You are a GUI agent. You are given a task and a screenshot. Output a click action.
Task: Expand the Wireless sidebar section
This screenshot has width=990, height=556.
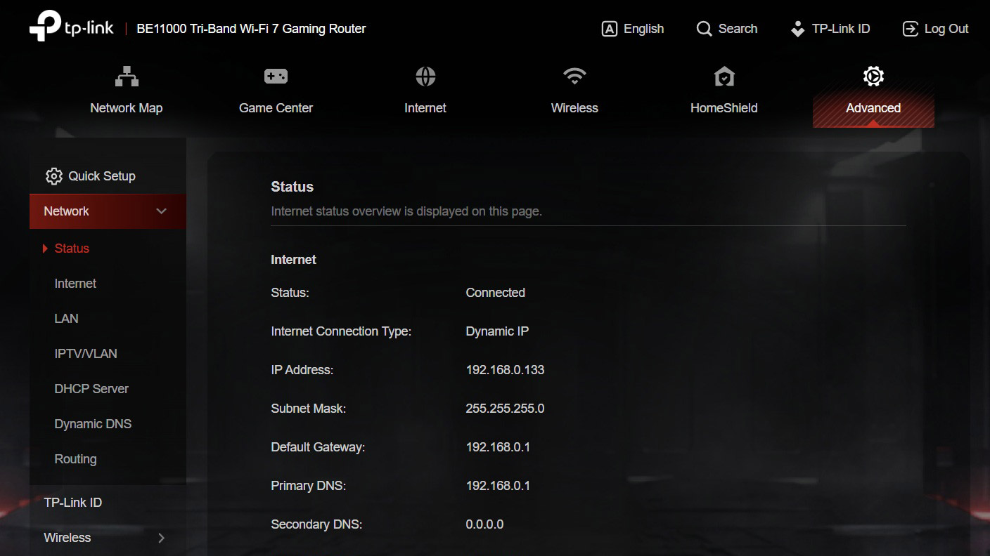tap(161, 538)
